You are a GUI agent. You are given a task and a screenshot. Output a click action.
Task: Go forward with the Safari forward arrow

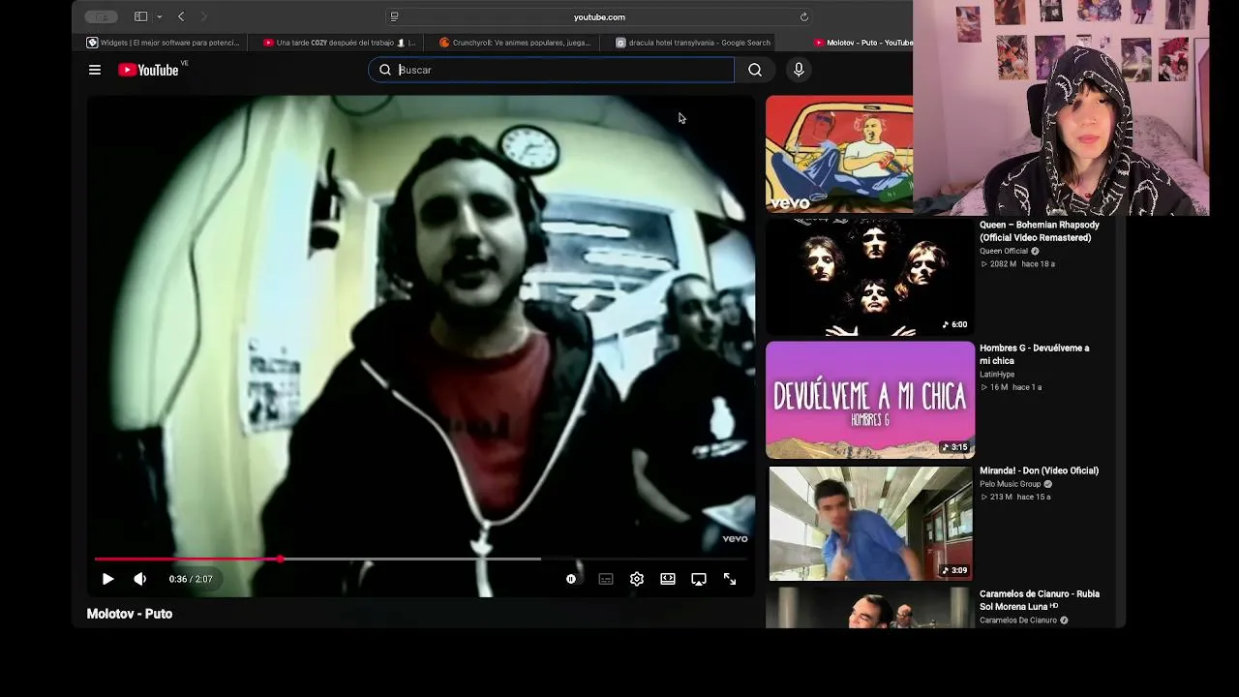coord(203,16)
